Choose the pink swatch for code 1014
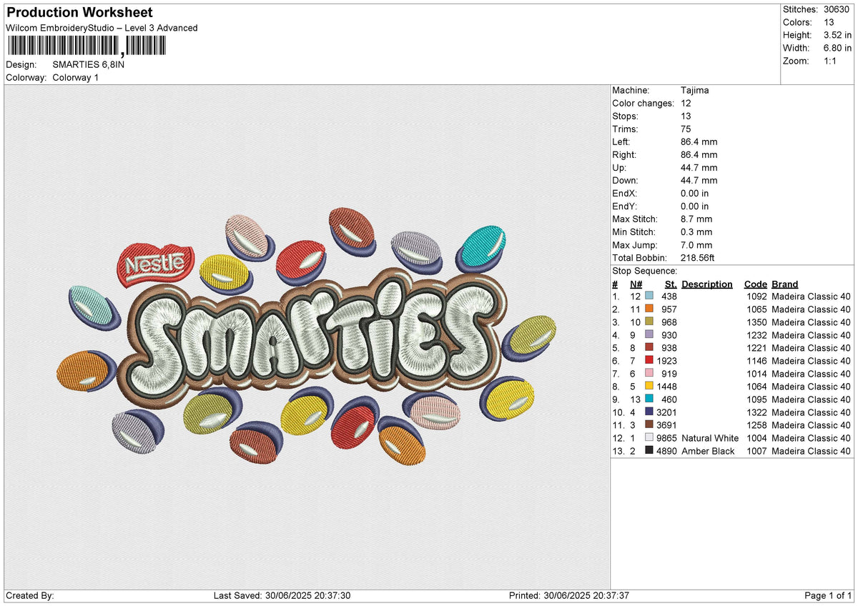858x606 pixels. click(x=649, y=374)
